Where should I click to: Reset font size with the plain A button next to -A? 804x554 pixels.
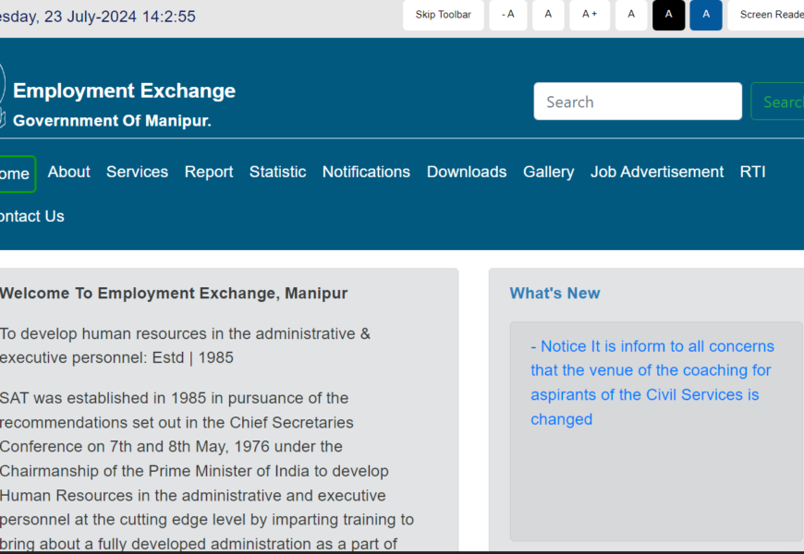tap(548, 15)
